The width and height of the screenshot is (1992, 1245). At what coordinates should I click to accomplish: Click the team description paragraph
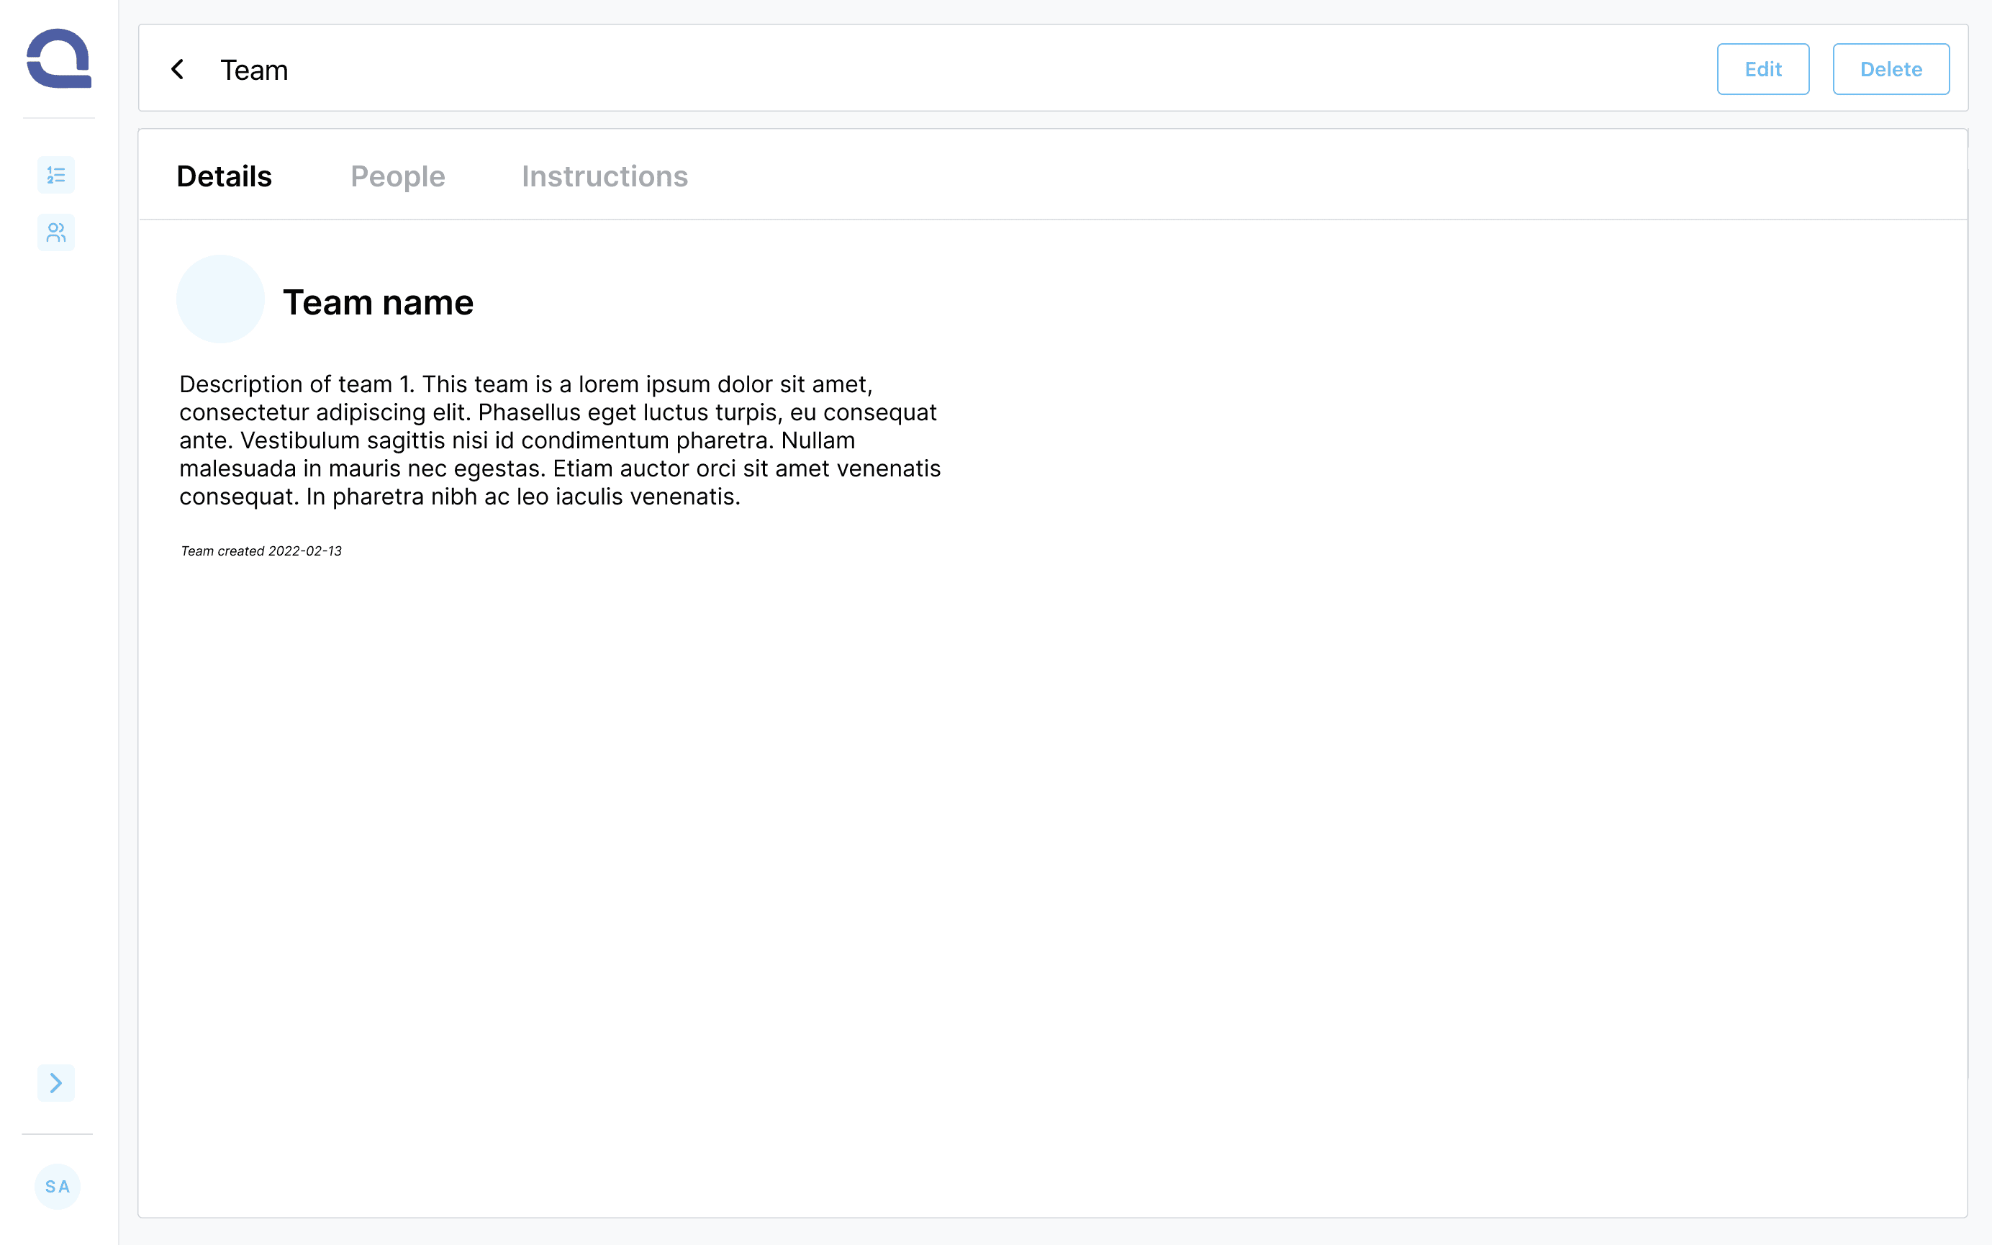pyautogui.click(x=559, y=440)
